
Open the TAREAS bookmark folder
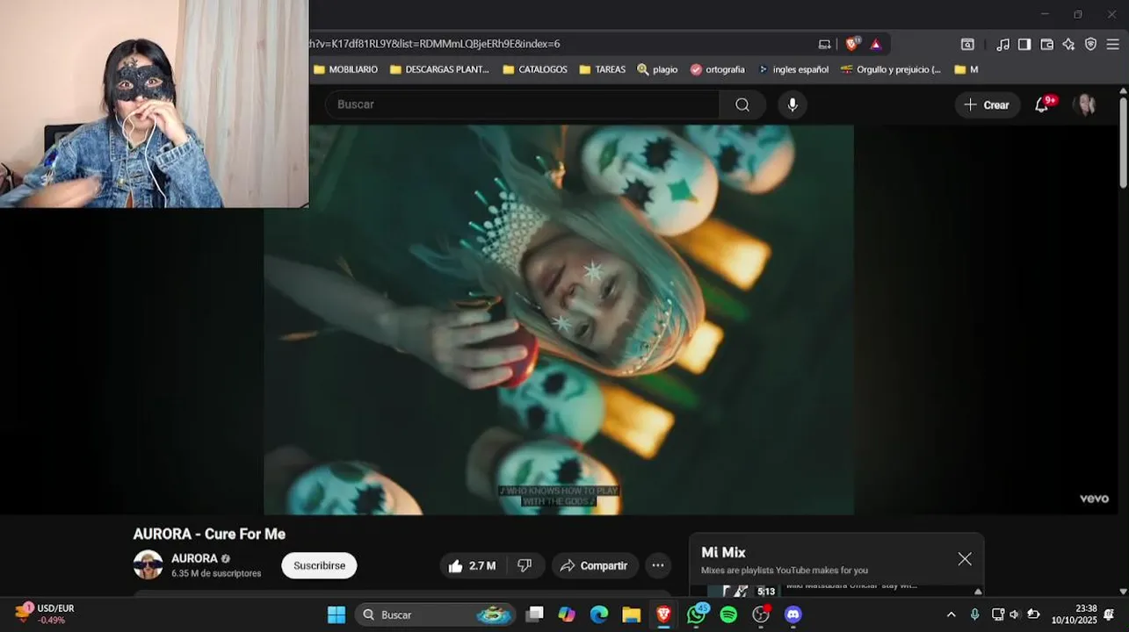pos(603,69)
